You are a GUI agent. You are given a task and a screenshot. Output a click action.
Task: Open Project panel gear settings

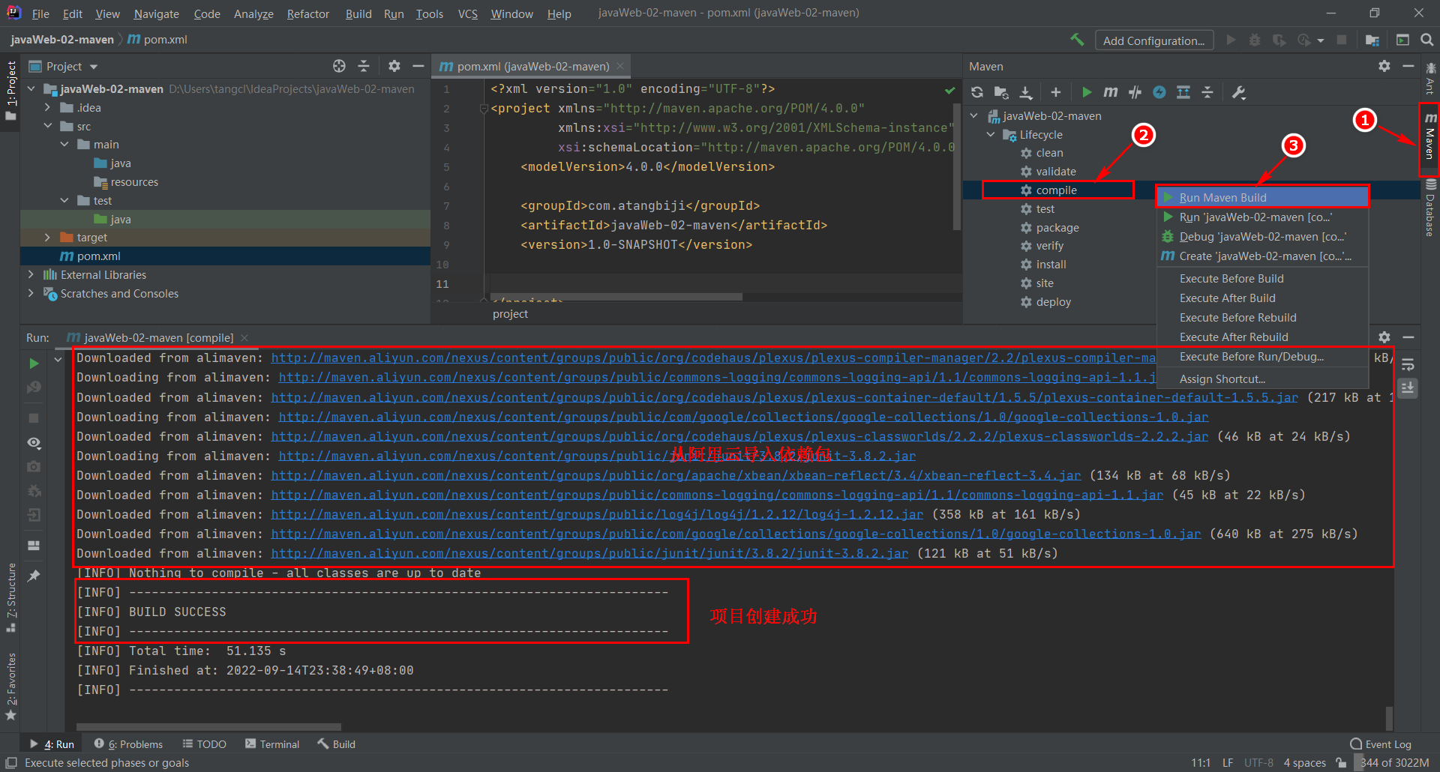pos(394,66)
